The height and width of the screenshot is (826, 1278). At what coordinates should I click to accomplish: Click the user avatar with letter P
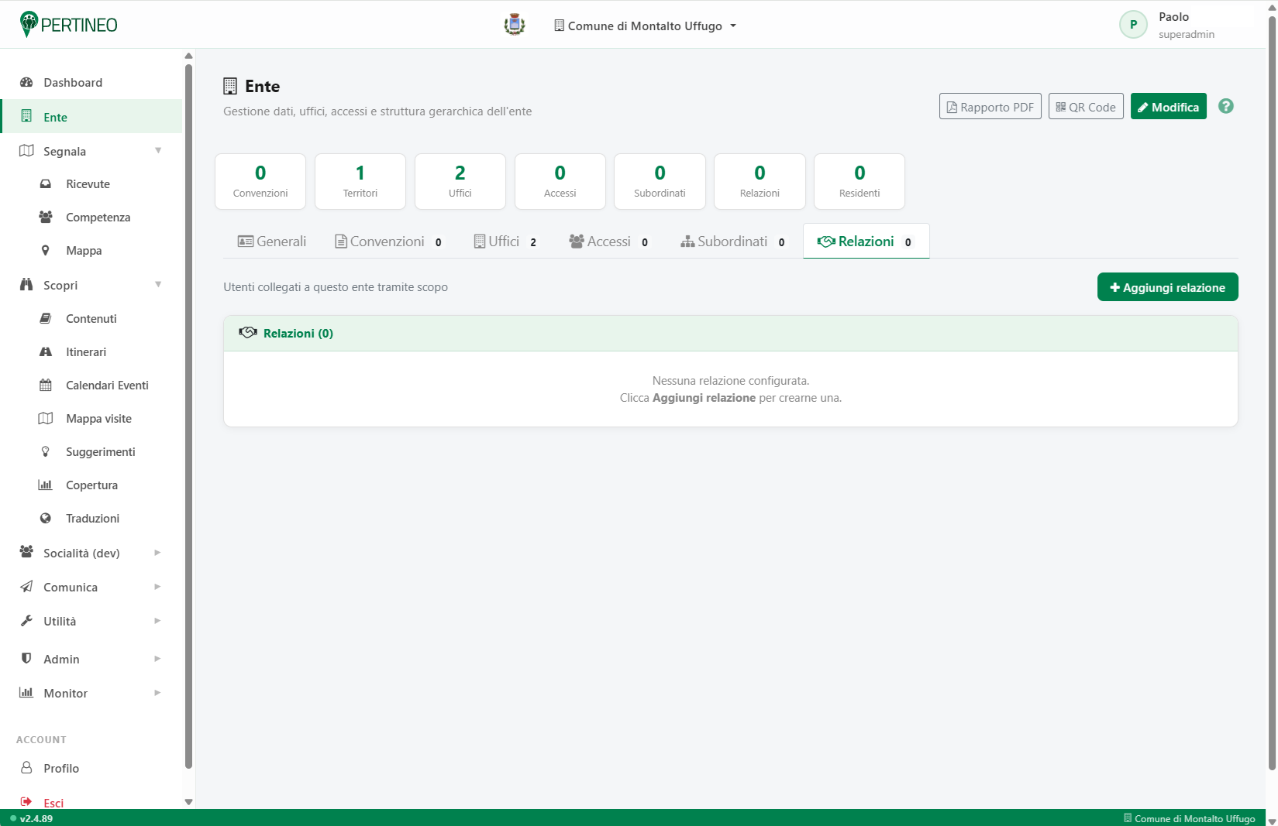click(x=1133, y=25)
